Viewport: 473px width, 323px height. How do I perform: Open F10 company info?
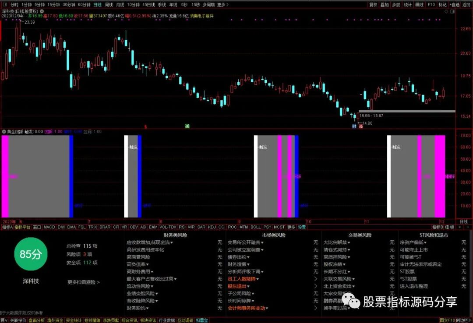pyautogui.click(x=431, y=4)
